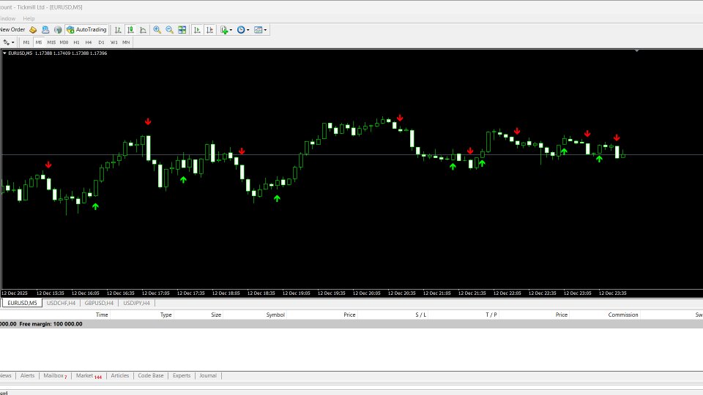Select the W1 timeframe
This screenshot has width=703, height=395.
point(114,42)
